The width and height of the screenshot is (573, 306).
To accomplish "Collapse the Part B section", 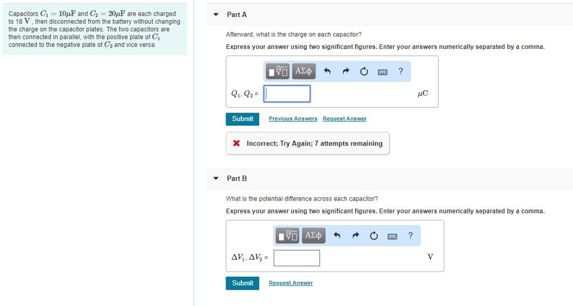I will point(217,179).
